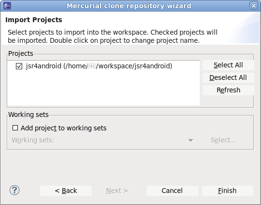Click the Select... working sets button
The height and width of the screenshot is (205, 261).
point(223,140)
